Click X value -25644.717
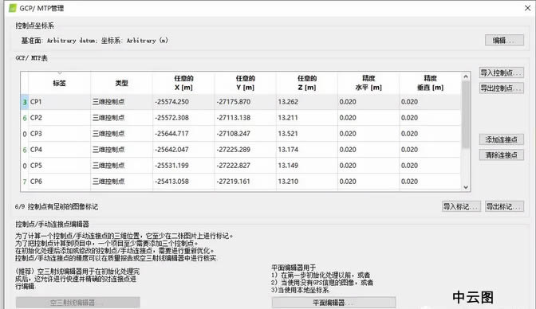 [171, 134]
